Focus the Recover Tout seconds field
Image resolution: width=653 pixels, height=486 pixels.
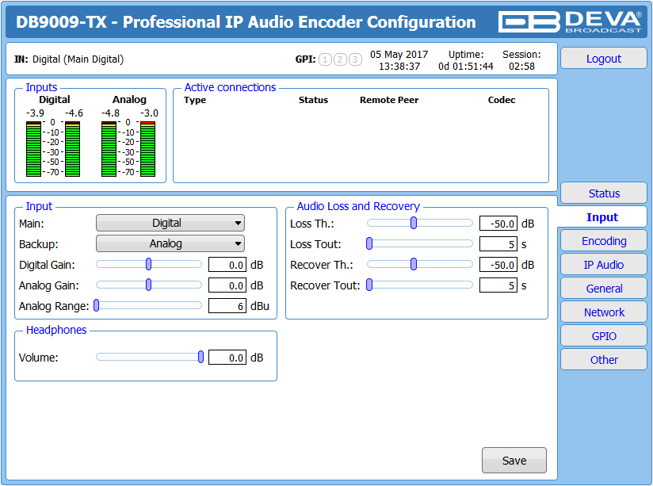[x=498, y=285]
